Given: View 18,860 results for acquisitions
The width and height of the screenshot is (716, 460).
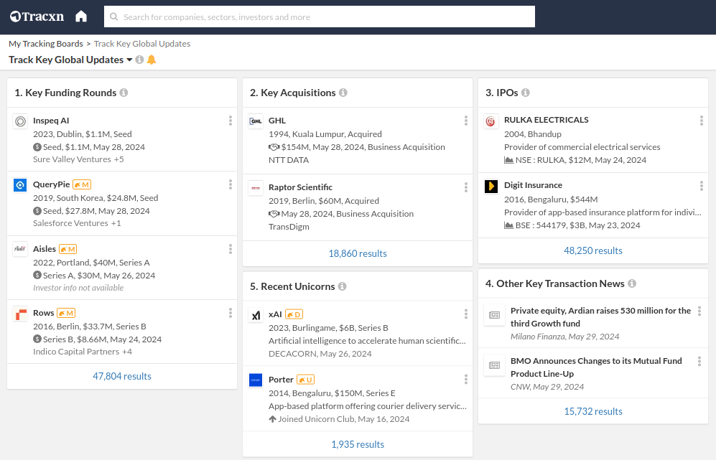Looking at the screenshot, I should [358, 253].
